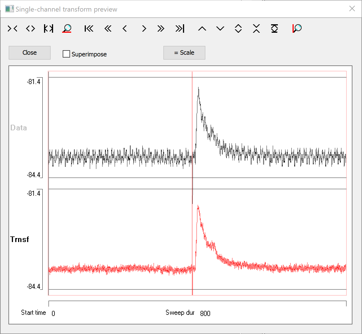Viewport: 362px width, 334px height.
Task: Jump to the end of the recording
Action: click(180, 28)
